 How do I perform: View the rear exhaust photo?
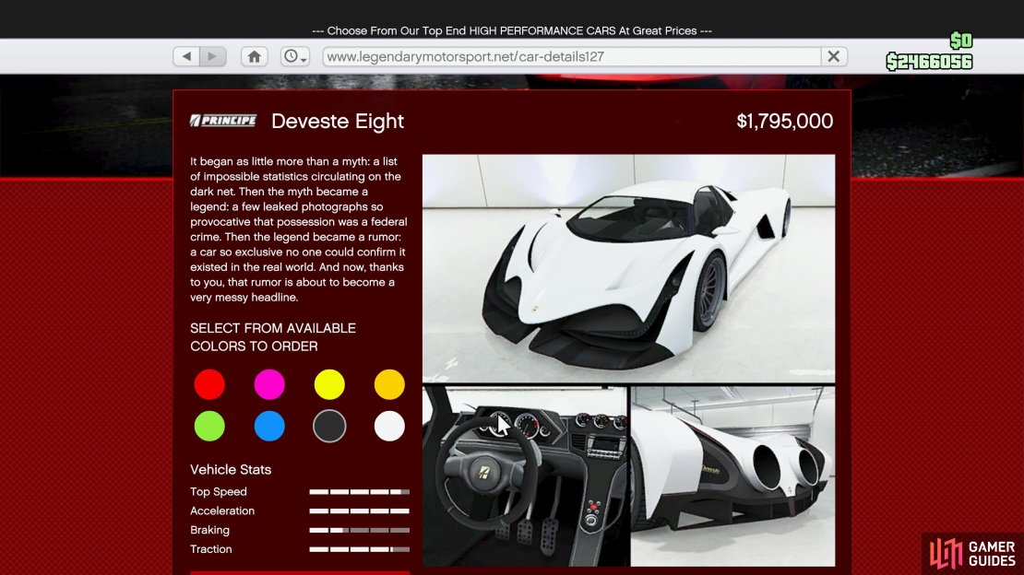point(732,475)
